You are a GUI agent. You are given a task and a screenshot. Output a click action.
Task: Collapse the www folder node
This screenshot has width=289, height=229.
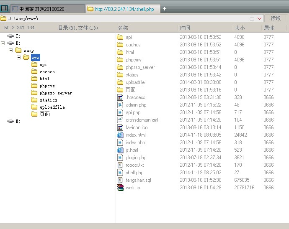pyautogui.click(x=18, y=58)
